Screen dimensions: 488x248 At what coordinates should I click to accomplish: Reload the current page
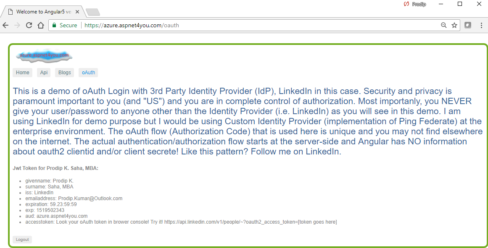(x=29, y=25)
